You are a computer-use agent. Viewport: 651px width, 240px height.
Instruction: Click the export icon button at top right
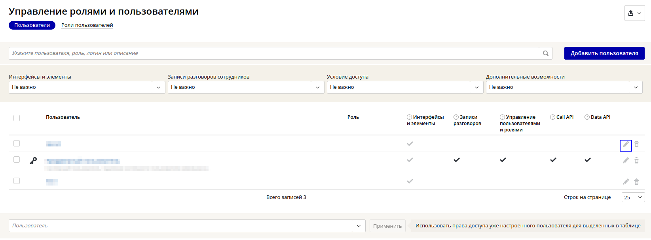[634, 13]
